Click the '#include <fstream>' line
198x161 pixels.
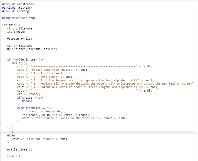click(17, 8)
